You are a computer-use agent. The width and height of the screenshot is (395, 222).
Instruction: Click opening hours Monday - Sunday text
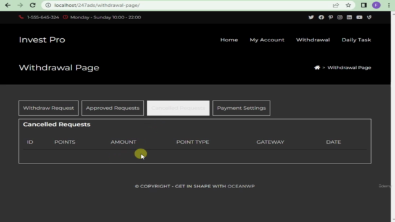(x=106, y=17)
